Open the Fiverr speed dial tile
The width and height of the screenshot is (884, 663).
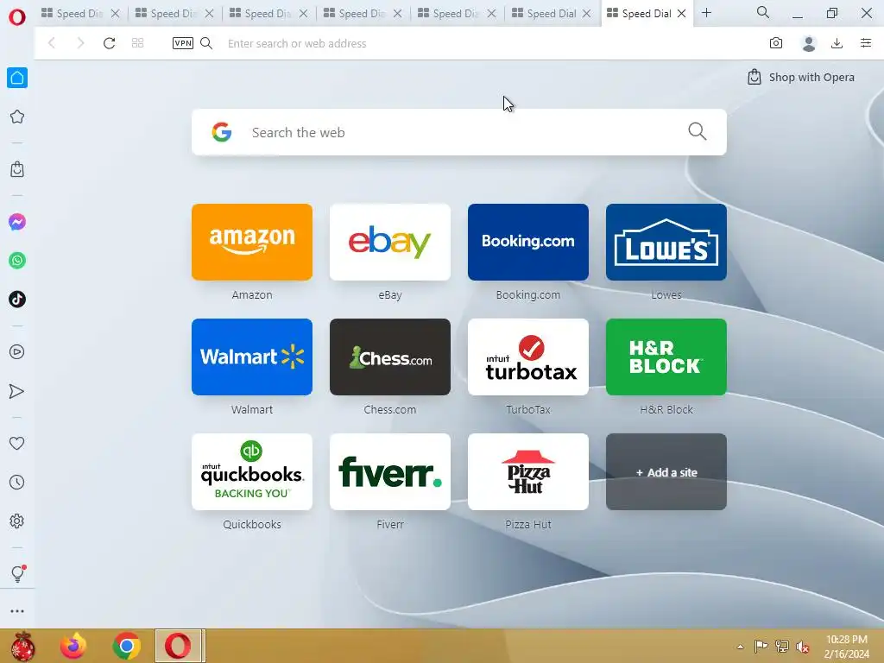coord(390,472)
